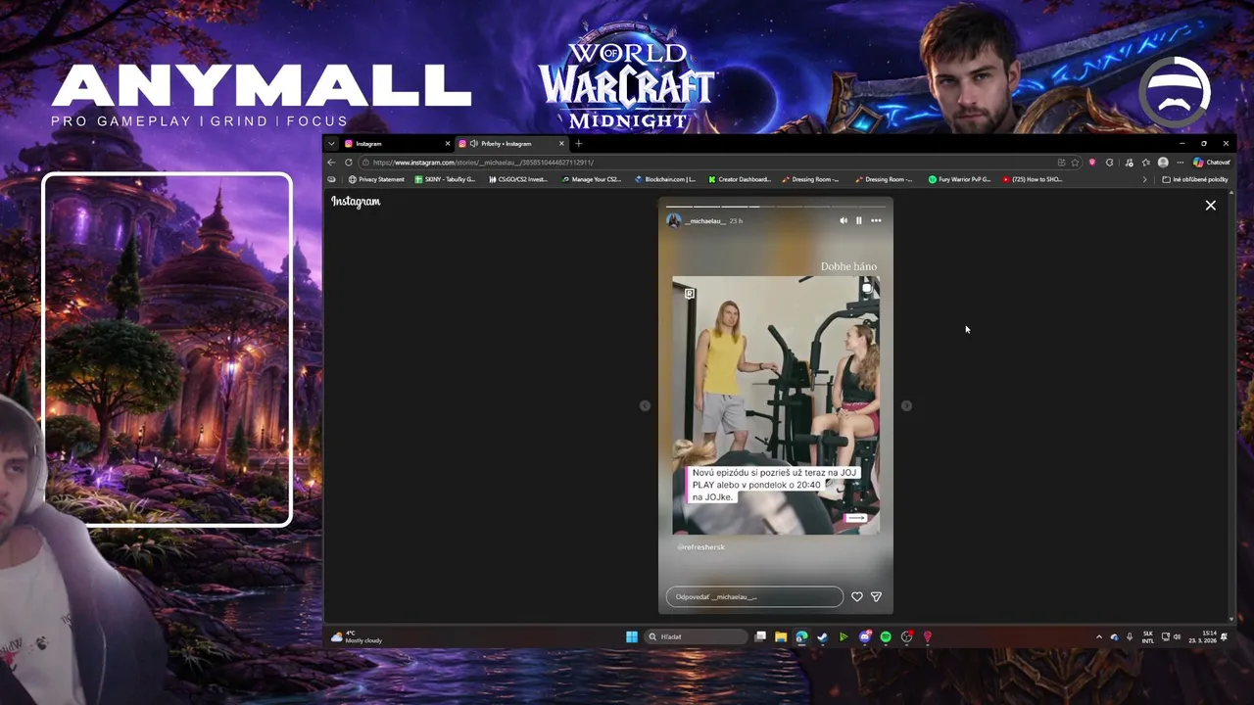Open the browser profile avatar
The image size is (1254, 705).
pos(1163,163)
